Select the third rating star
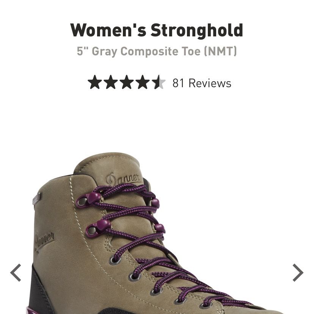Image resolution: width=314 pixels, height=314 pixels. 127,82
